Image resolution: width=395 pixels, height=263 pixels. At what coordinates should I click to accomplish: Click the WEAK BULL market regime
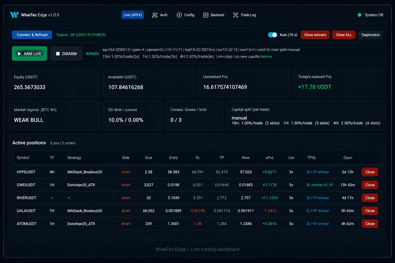pyautogui.click(x=29, y=120)
